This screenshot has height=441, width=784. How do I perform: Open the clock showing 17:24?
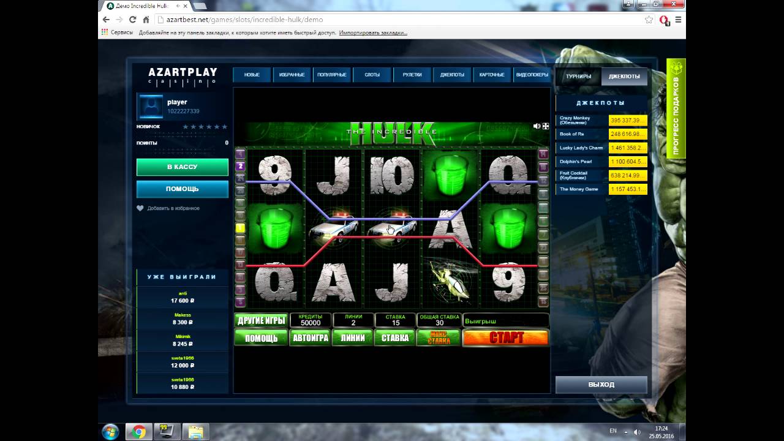coord(661,432)
